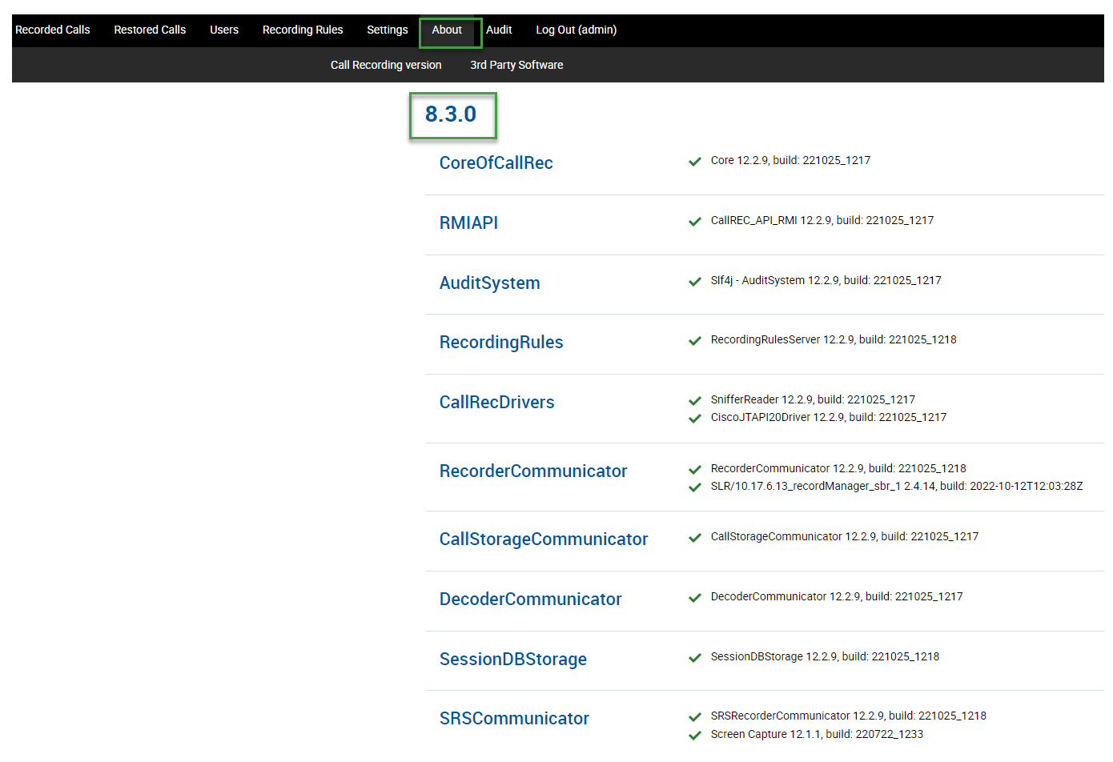Click checkmark beside SLR recordManager entry
Image resolution: width=1113 pixels, height=762 pixels.
point(695,487)
